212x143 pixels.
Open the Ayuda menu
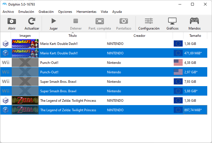coord(117,12)
